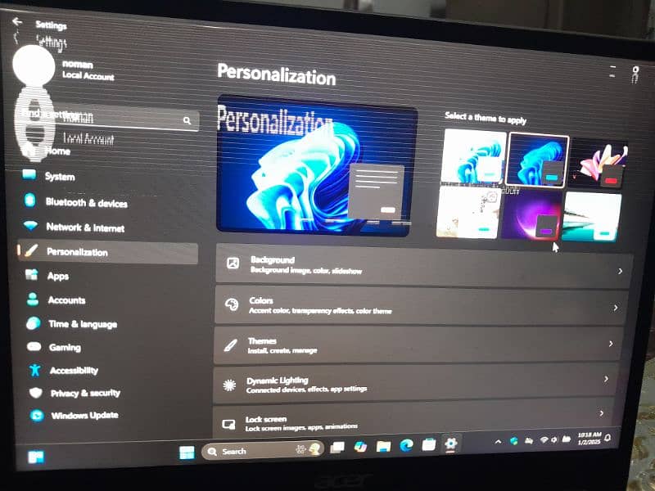Screen dimensions: 655x491
Task: Expand the Dynamic Lighting row
Action: [x=422, y=384]
